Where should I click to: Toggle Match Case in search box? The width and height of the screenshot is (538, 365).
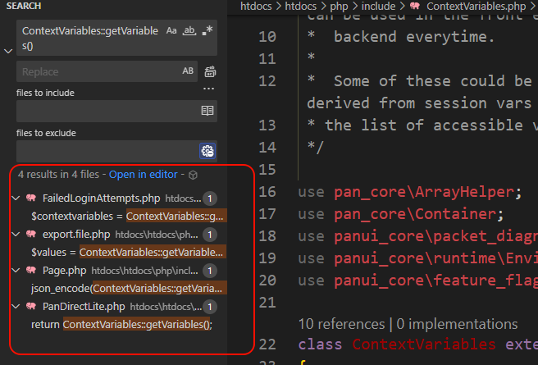tap(171, 30)
